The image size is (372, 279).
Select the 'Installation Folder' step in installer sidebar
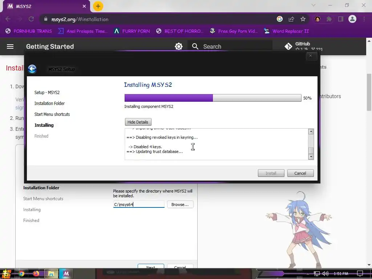click(49, 104)
